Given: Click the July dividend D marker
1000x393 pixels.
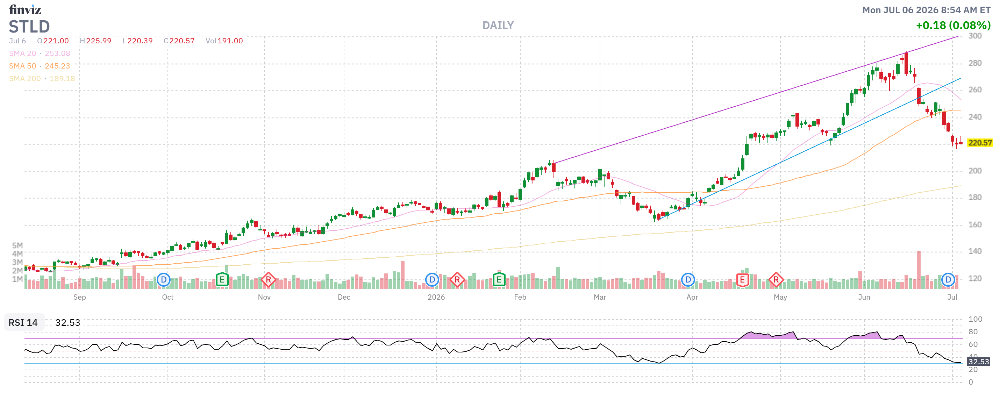Looking at the screenshot, I should tap(948, 280).
